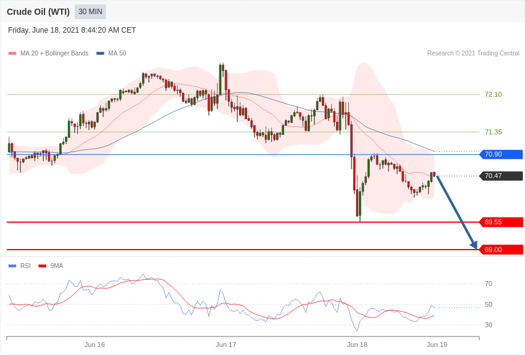Click the Jun 16 date axis label
Image resolution: width=525 pixels, height=355 pixels.
coord(94,345)
